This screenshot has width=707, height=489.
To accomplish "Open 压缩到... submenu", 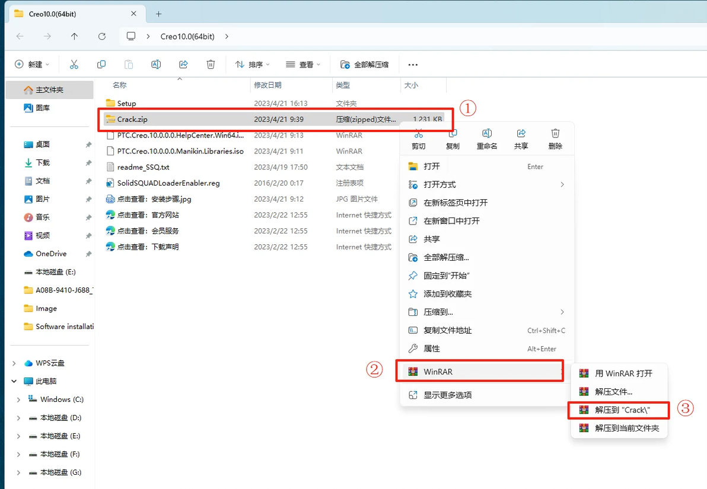I will coord(487,312).
